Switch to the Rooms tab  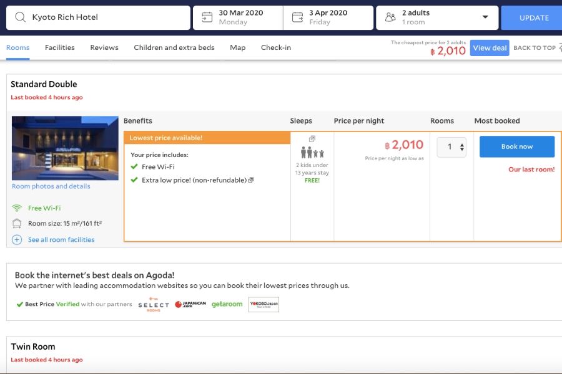pyautogui.click(x=18, y=47)
